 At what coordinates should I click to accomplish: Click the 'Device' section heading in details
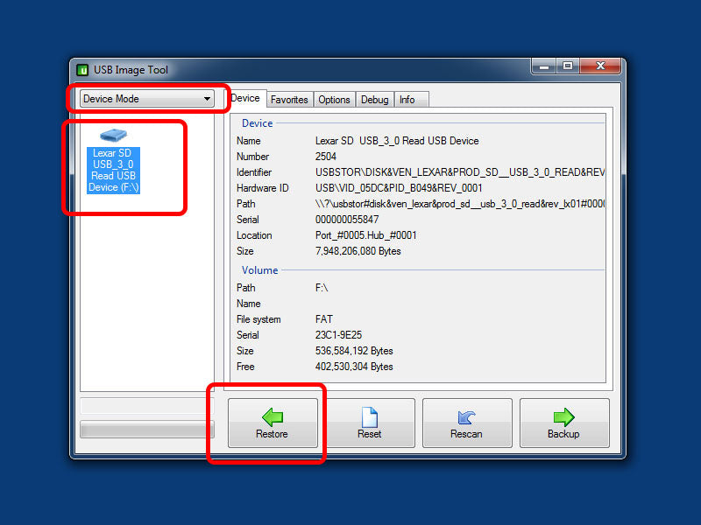pos(257,123)
